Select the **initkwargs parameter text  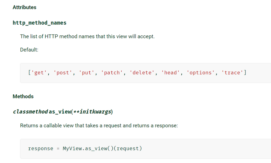pos(92,112)
